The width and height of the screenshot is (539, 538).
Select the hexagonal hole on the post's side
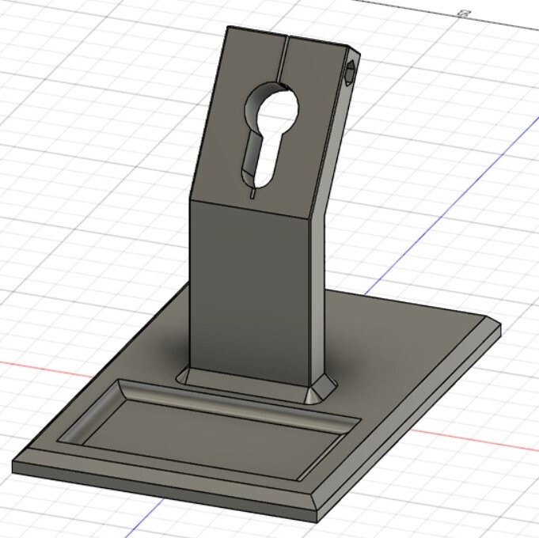pyautogui.click(x=351, y=73)
